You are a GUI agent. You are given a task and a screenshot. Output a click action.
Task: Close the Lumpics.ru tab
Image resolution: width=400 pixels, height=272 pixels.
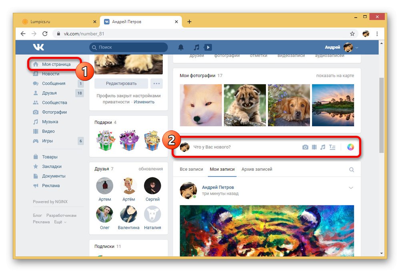[x=95, y=22]
